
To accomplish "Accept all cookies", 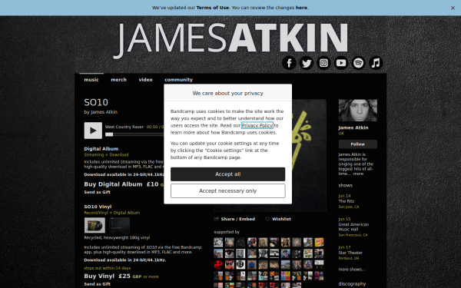I will (x=228, y=174).
